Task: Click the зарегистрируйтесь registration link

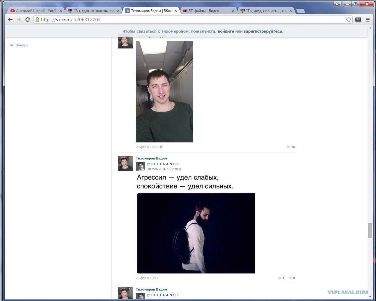Action: [x=263, y=31]
